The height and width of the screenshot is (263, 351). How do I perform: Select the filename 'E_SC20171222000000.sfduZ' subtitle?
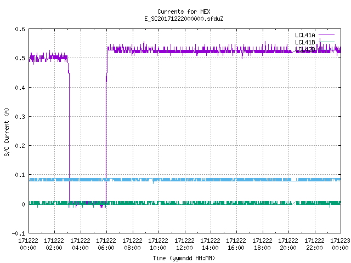184,19
